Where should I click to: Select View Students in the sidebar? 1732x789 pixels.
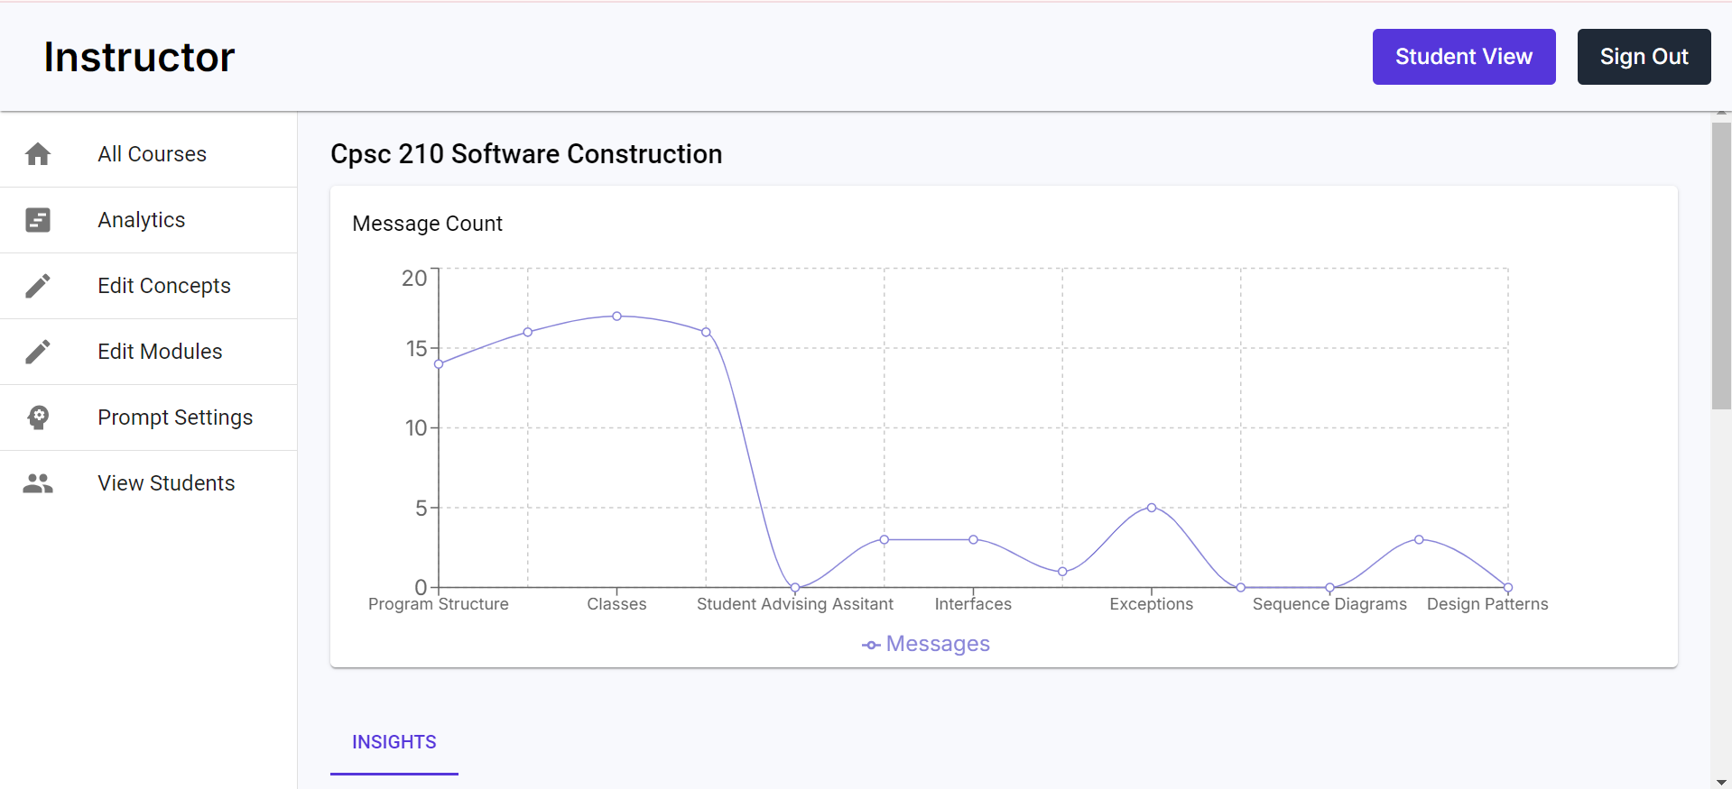149,483
